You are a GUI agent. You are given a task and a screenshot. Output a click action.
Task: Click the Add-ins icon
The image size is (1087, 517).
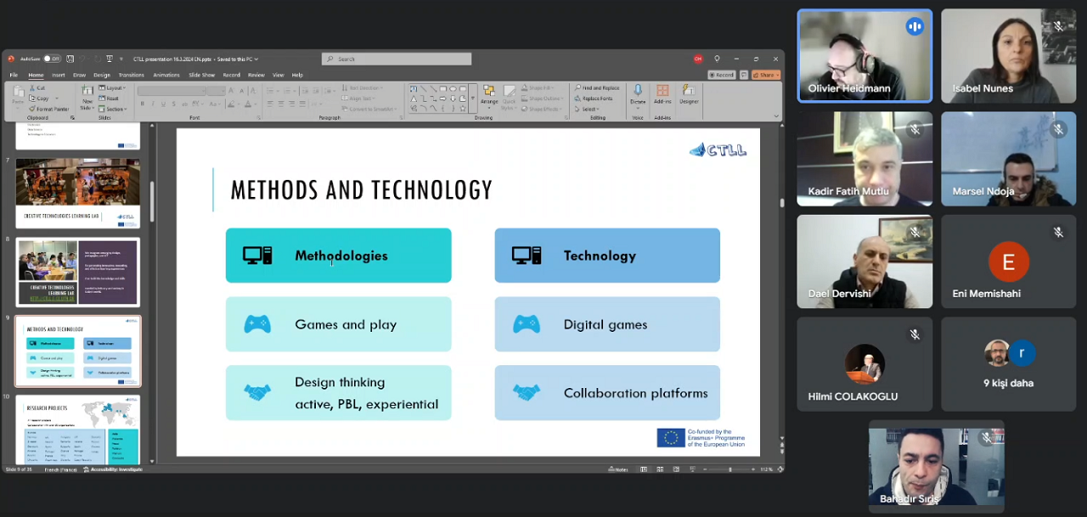pos(662,93)
